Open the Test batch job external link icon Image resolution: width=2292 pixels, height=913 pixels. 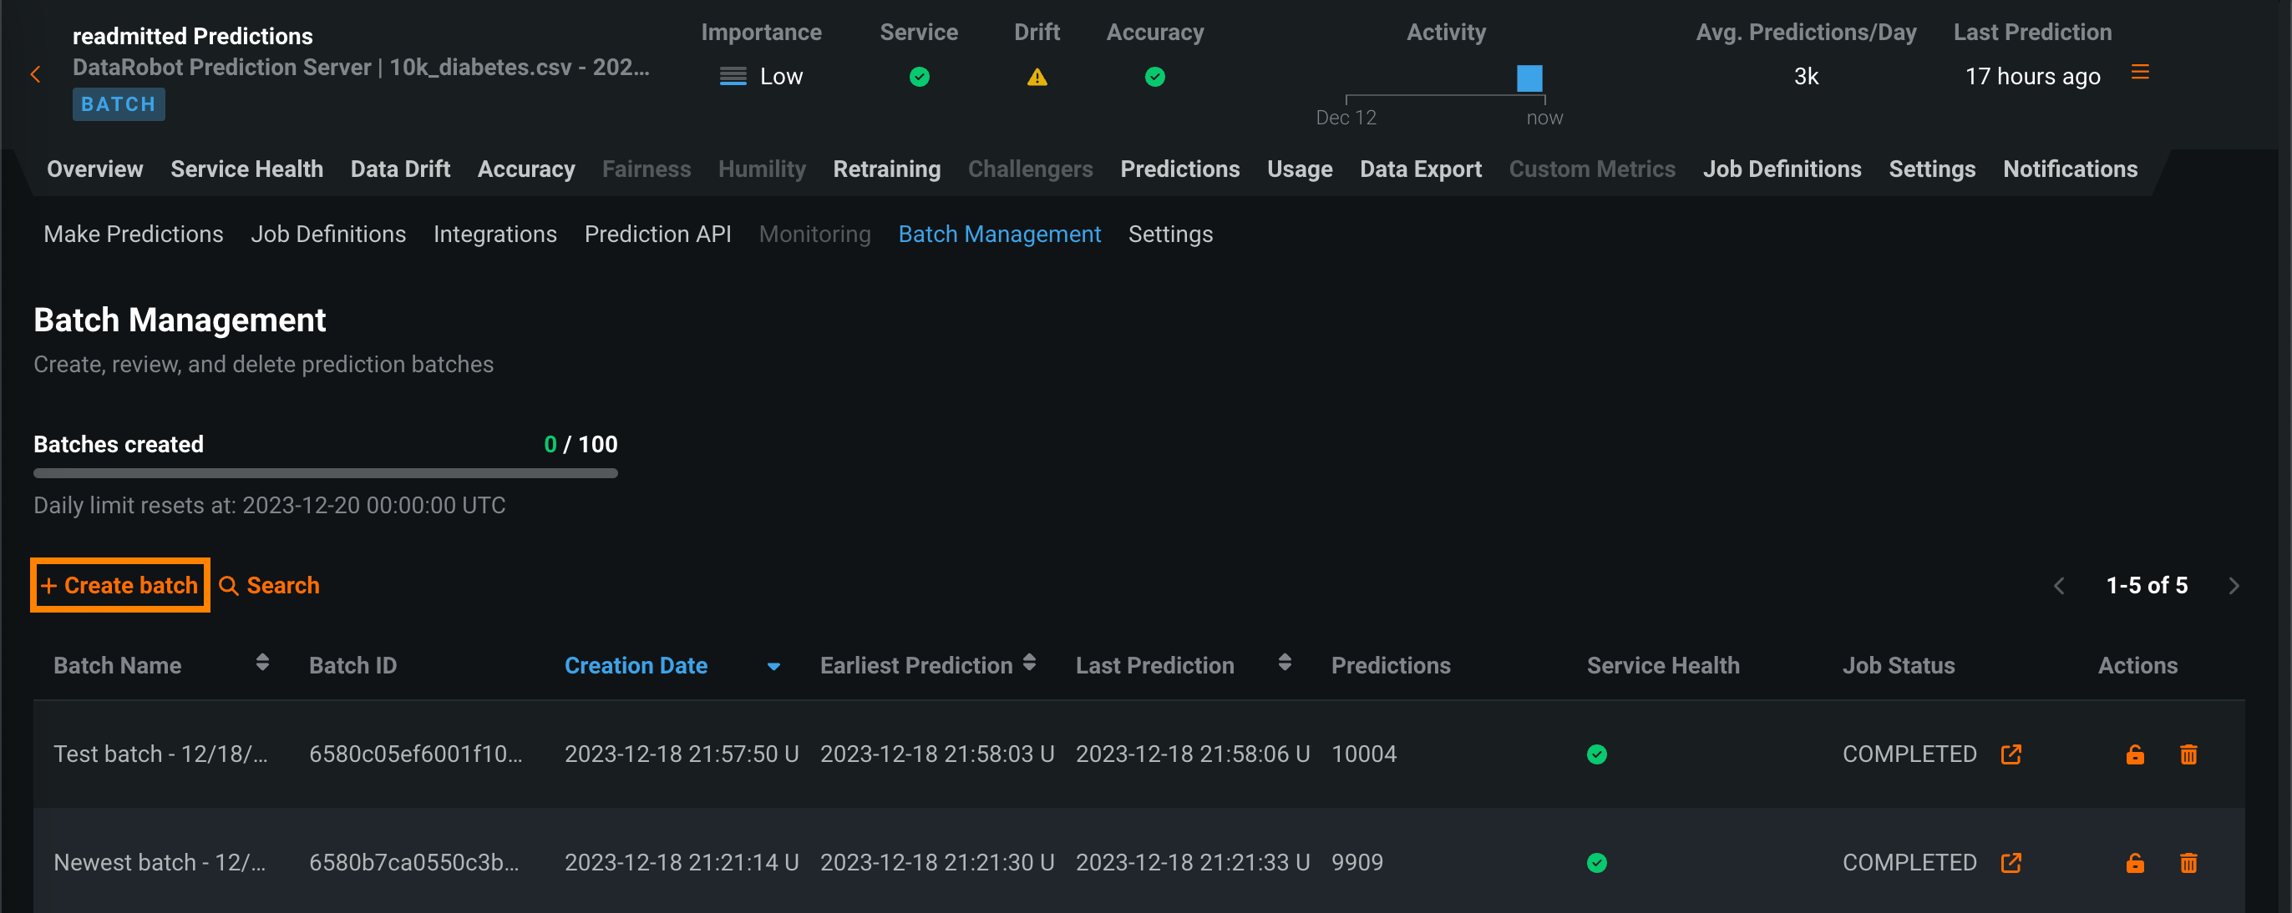click(x=2011, y=754)
